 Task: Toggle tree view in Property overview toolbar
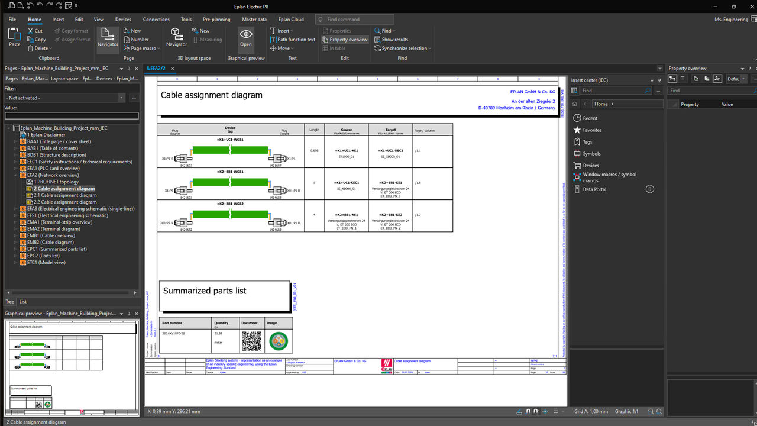click(672, 79)
